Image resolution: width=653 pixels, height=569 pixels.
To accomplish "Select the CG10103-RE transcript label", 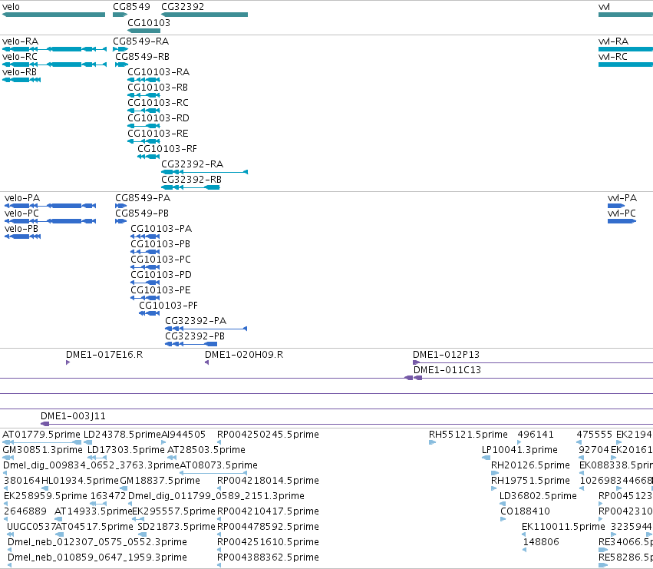I will pos(158,134).
